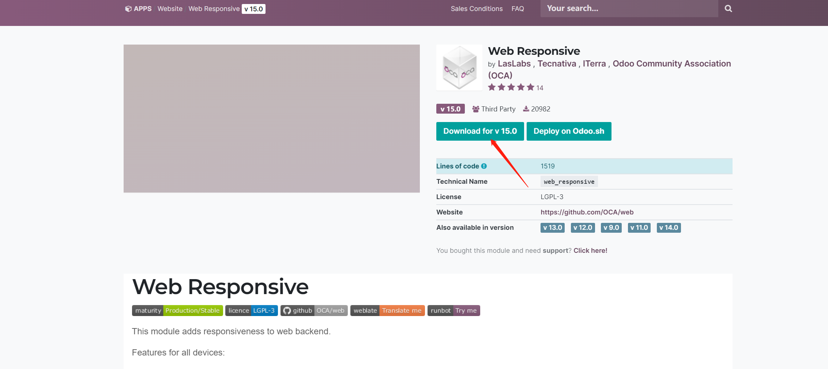Click the five-star rating
Viewport: 828px width, 369px height.
(x=511, y=87)
